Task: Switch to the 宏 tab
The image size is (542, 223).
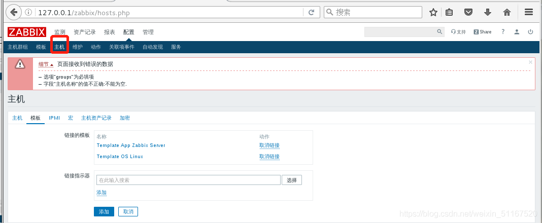Action: point(71,118)
